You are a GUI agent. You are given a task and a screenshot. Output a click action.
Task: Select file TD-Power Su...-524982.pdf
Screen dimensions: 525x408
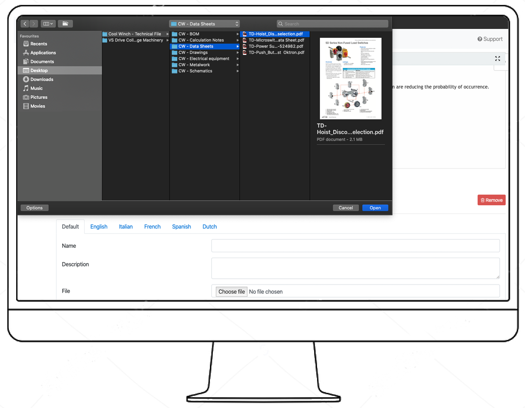(275, 46)
